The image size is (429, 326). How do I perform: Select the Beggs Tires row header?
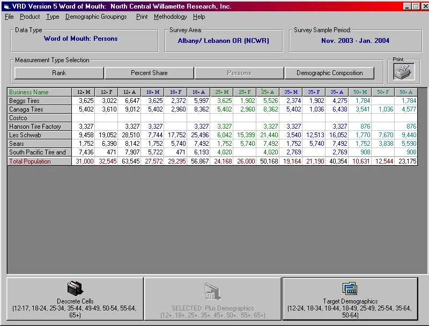pos(39,101)
